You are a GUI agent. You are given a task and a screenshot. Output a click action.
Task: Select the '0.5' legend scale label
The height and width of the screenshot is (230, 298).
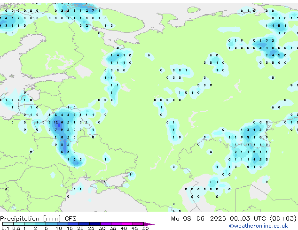tap(16, 228)
